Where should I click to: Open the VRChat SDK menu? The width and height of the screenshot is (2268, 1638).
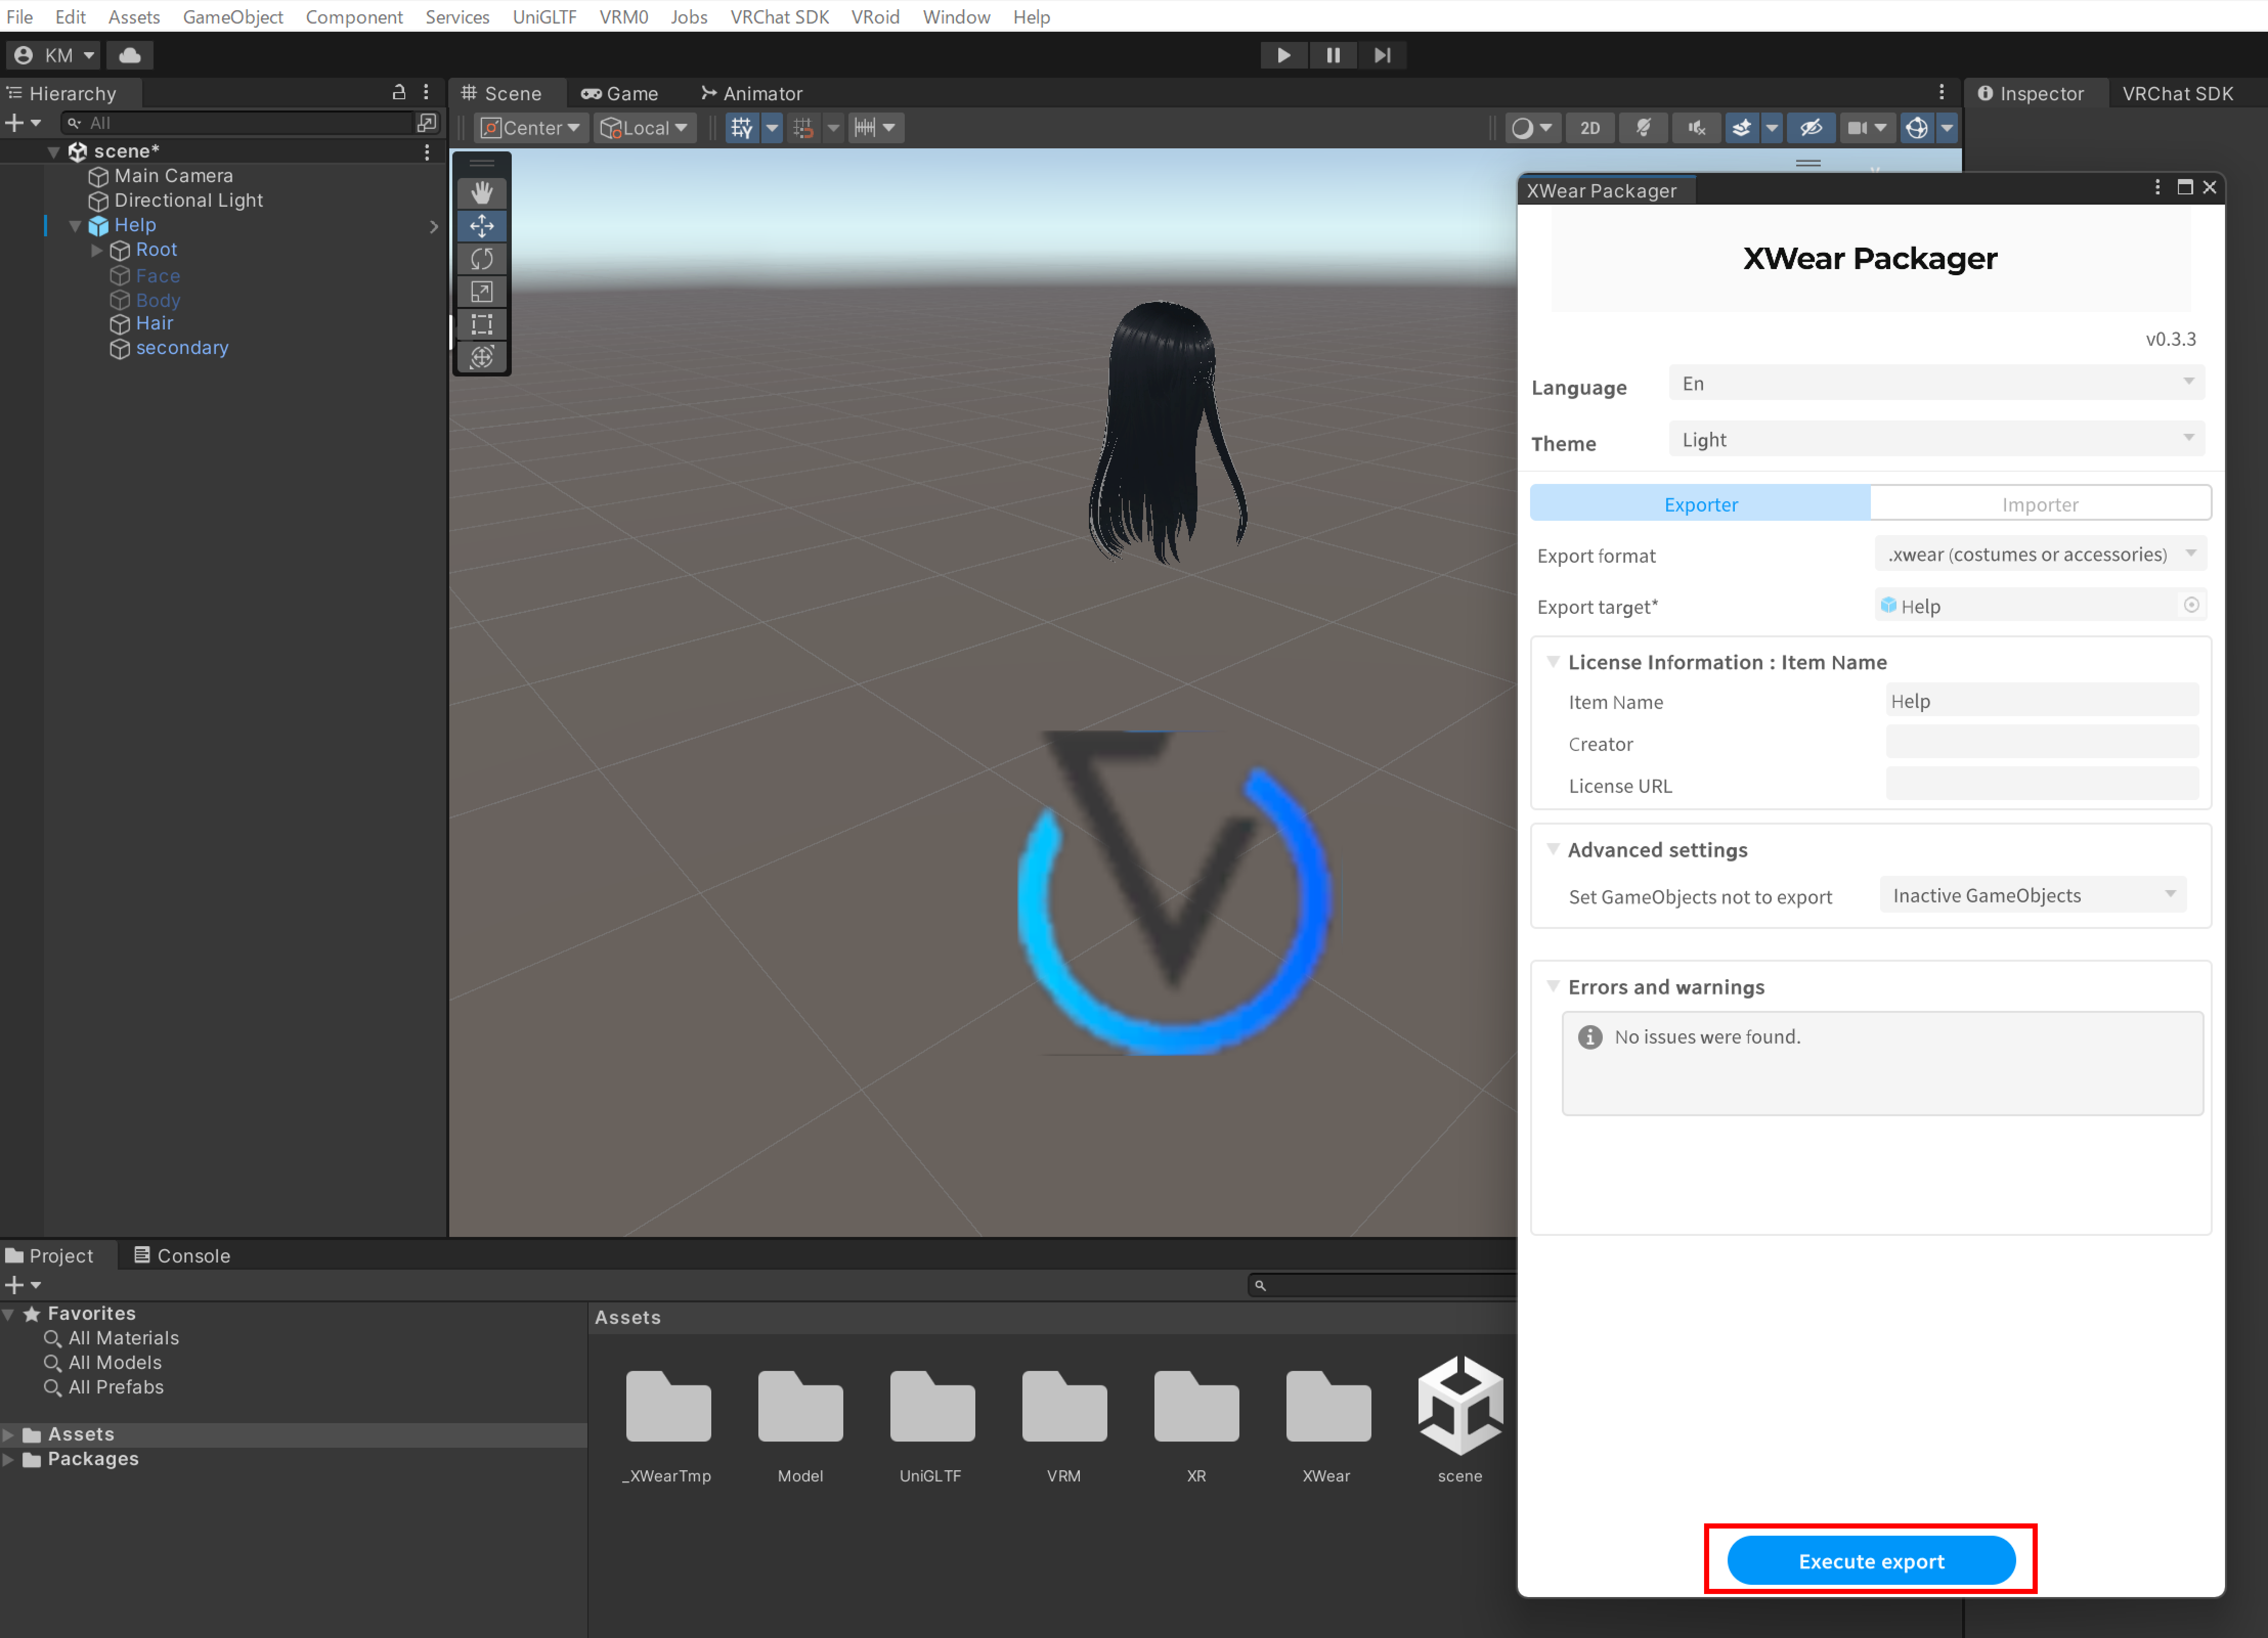(x=779, y=17)
